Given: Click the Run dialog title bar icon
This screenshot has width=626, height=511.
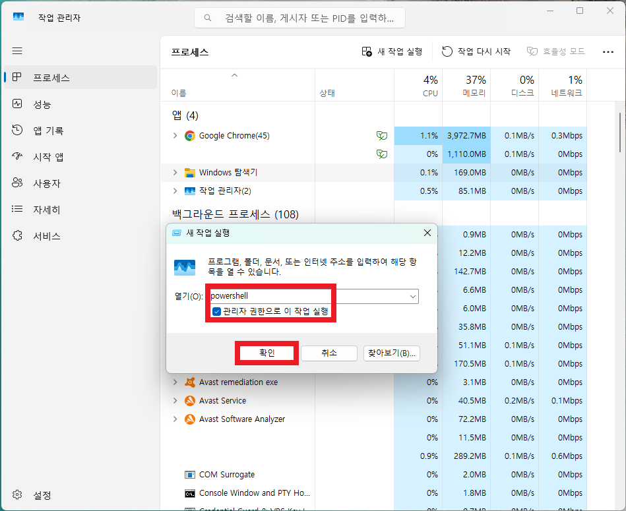Looking at the screenshot, I should point(177,233).
